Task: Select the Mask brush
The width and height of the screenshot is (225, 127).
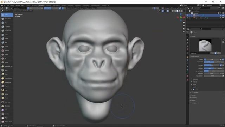Action: pyautogui.click(x=7, y=118)
